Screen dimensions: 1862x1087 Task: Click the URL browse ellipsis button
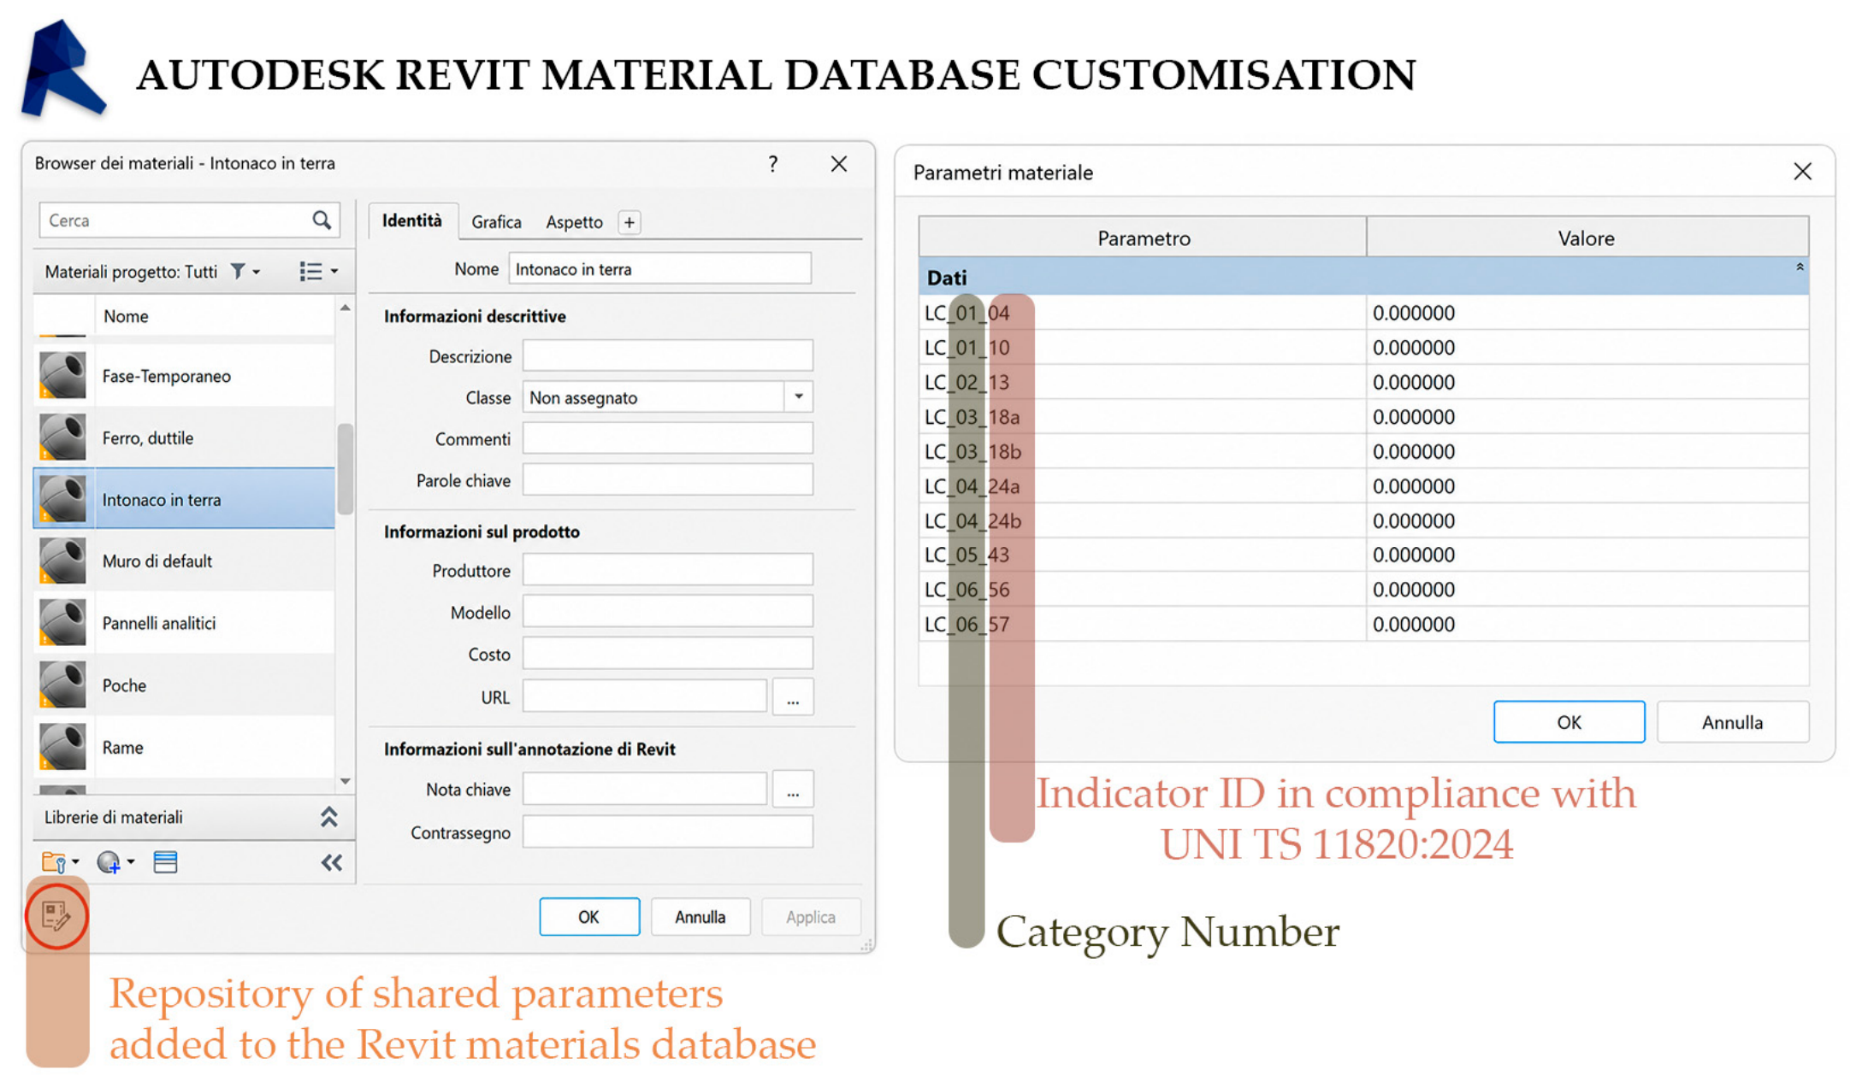pyautogui.click(x=793, y=697)
